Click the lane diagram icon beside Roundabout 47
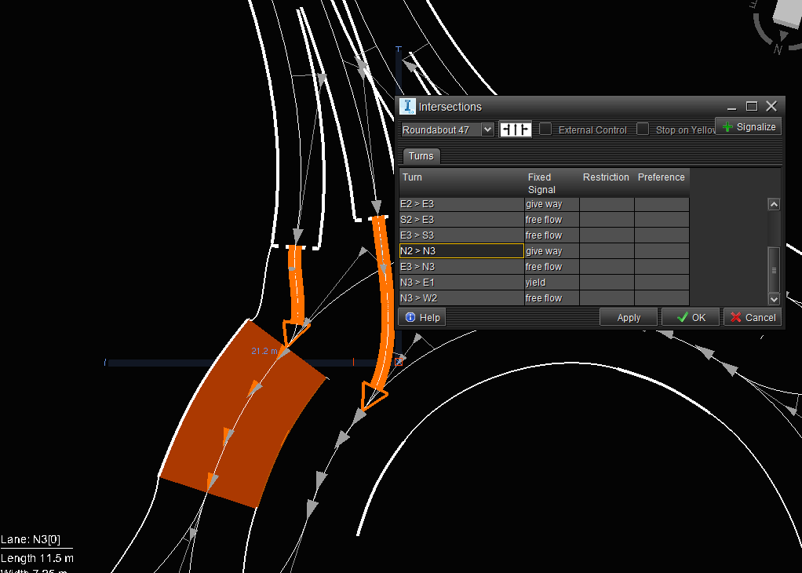The height and width of the screenshot is (573, 802). (x=514, y=128)
